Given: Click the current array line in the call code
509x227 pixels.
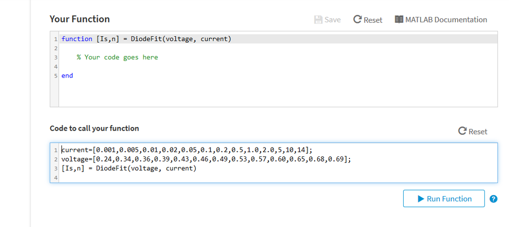Looking at the screenshot, I should 187,150.
